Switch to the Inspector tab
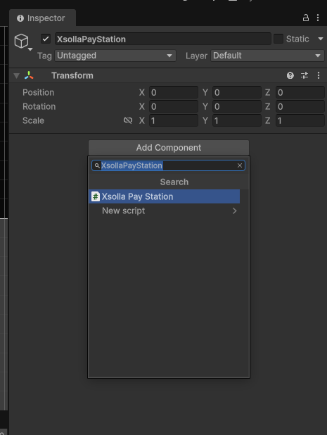Image resolution: width=327 pixels, height=435 pixels. (x=41, y=18)
